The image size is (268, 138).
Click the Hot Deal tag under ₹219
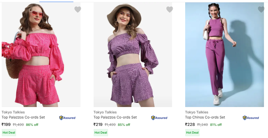(x=101, y=133)
